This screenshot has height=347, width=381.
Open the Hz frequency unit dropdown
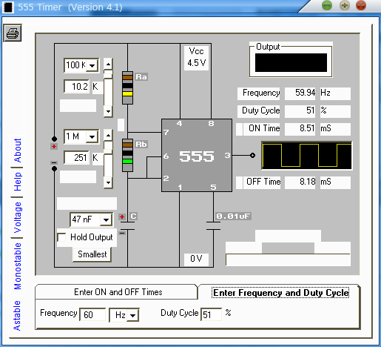point(132,315)
